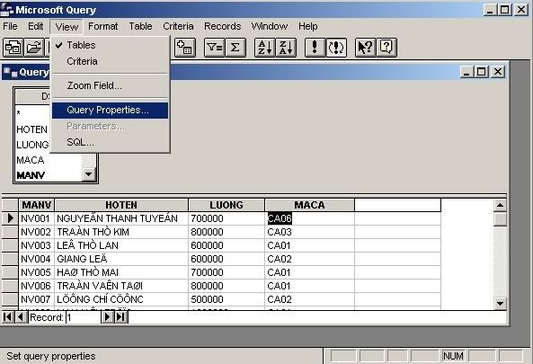533x364 pixels.
Task: Click the New Query toolbar icon
Action: pyautogui.click(x=13, y=48)
